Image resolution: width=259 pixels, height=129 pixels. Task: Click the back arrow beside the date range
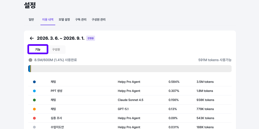click(x=32, y=38)
